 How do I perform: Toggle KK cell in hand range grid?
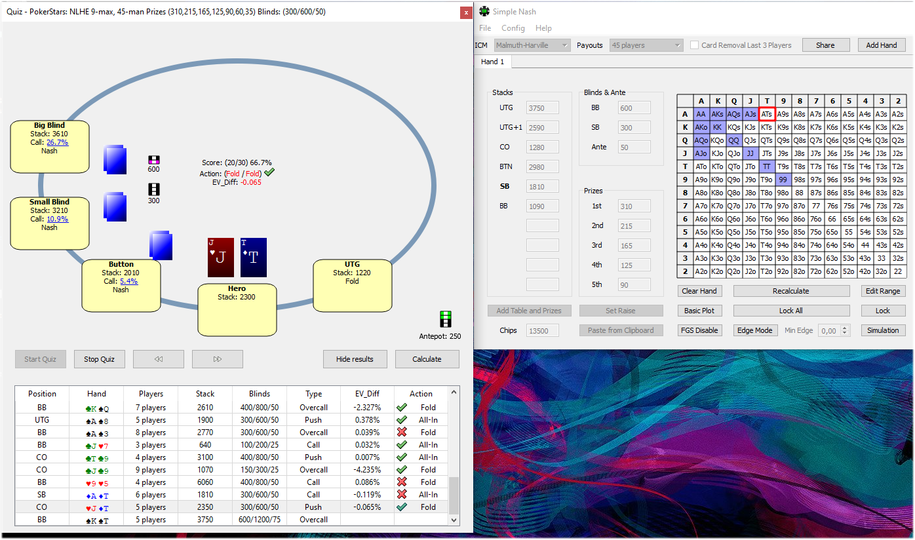(718, 127)
